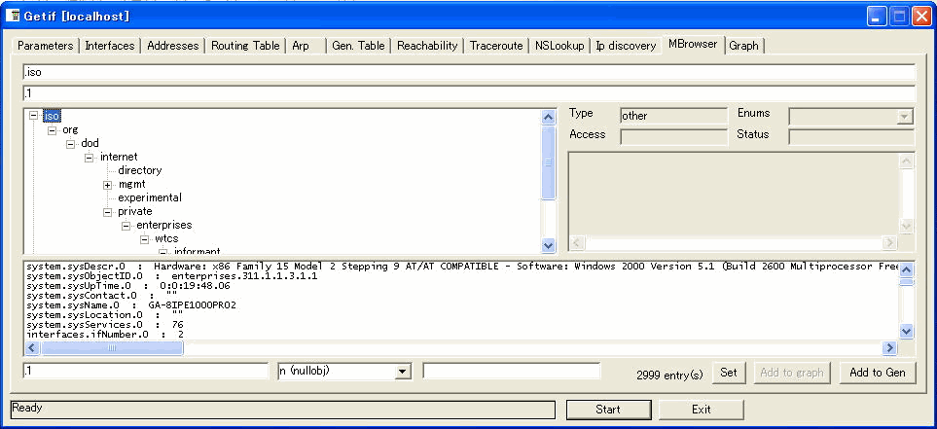
Task: Select the directory tree item
Action: pos(139,170)
